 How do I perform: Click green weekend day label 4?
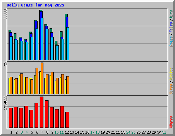(27, 132)
